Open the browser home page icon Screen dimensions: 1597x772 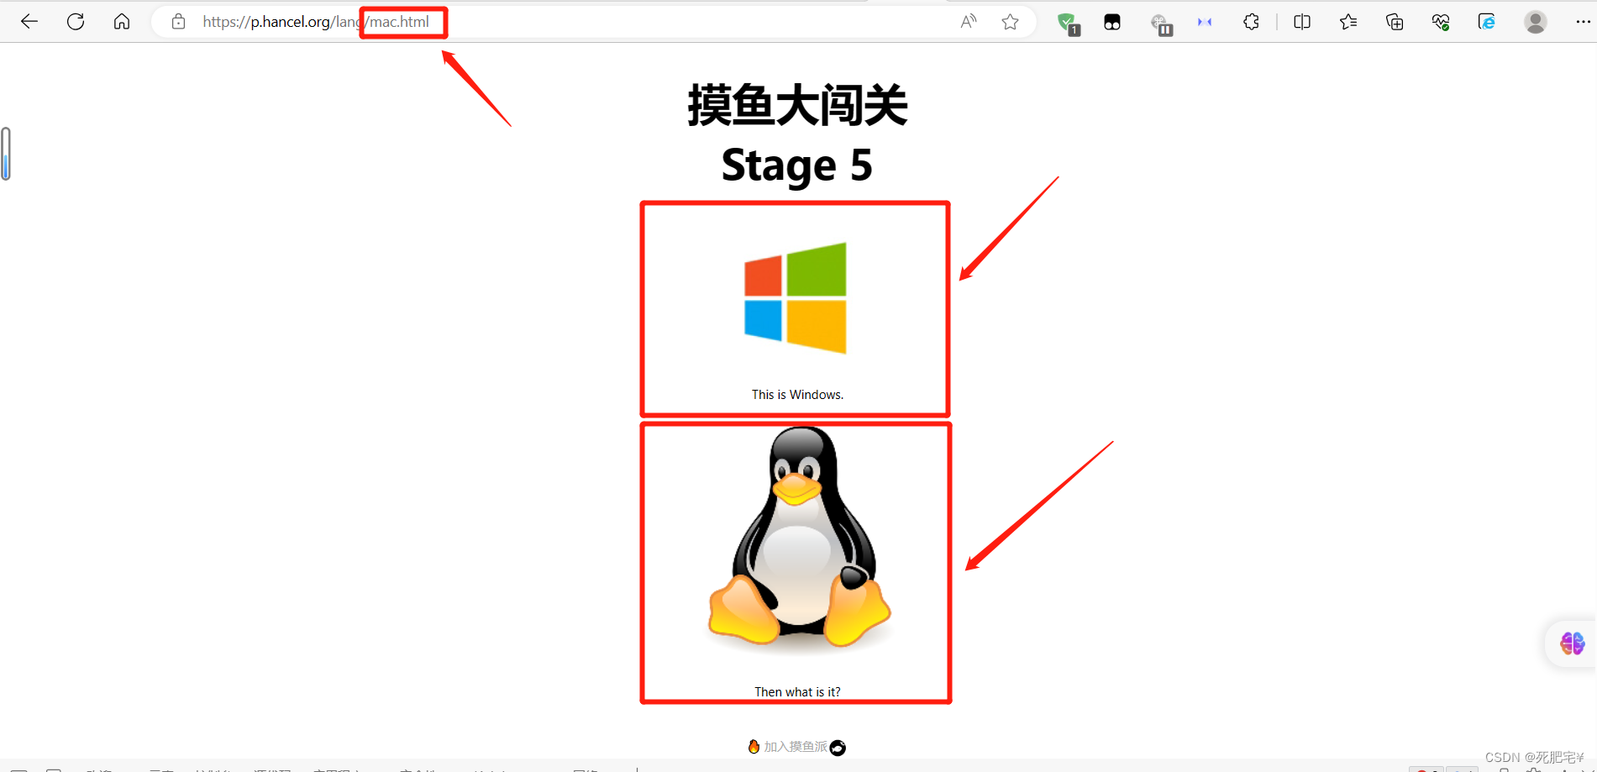tap(122, 22)
